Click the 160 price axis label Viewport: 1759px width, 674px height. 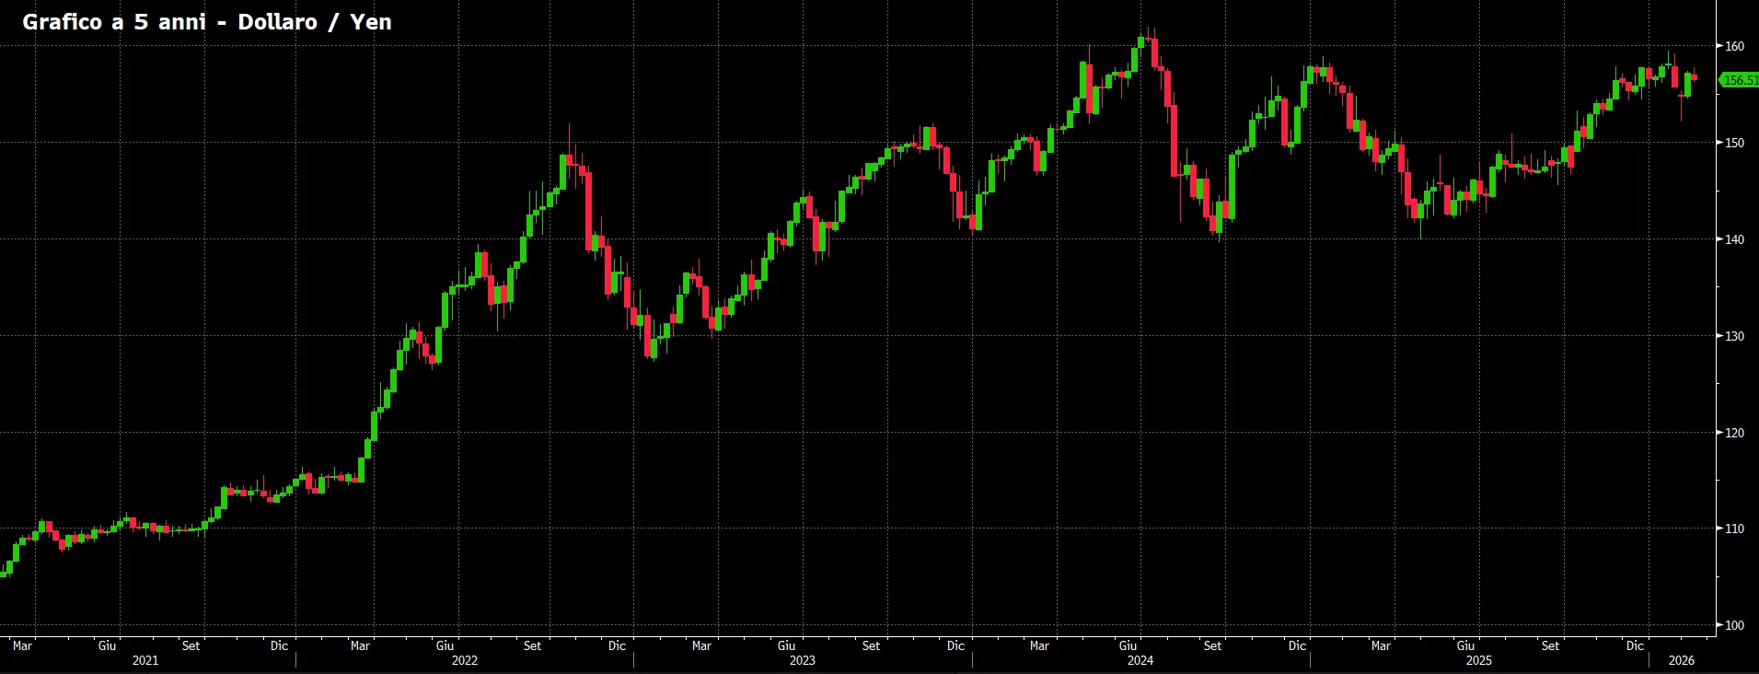click(1734, 46)
